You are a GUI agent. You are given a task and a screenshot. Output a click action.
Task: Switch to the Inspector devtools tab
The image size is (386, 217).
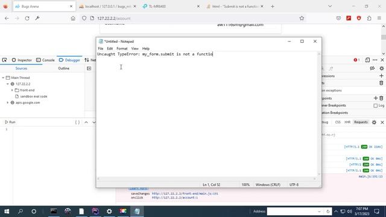pos(22,60)
